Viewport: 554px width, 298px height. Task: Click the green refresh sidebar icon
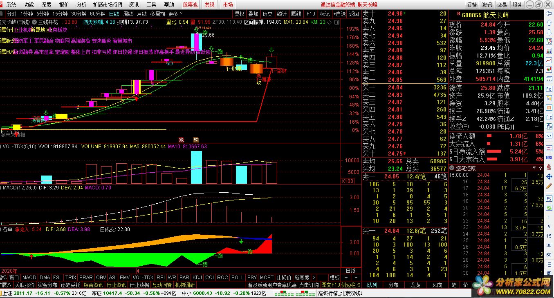coord(549,208)
